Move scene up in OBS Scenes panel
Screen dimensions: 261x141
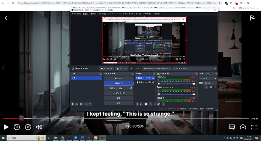86,104
